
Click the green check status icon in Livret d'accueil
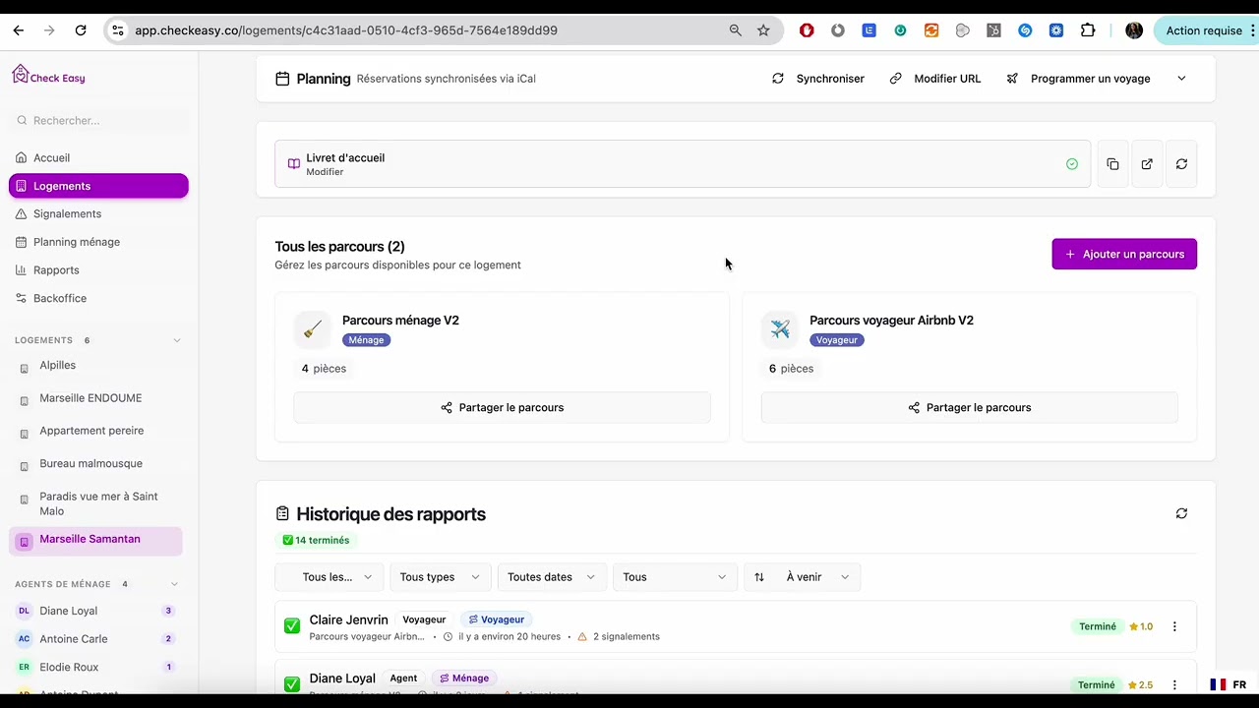[1072, 164]
